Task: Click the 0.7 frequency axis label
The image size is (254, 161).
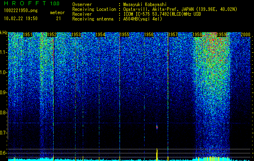Action: point(3,133)
